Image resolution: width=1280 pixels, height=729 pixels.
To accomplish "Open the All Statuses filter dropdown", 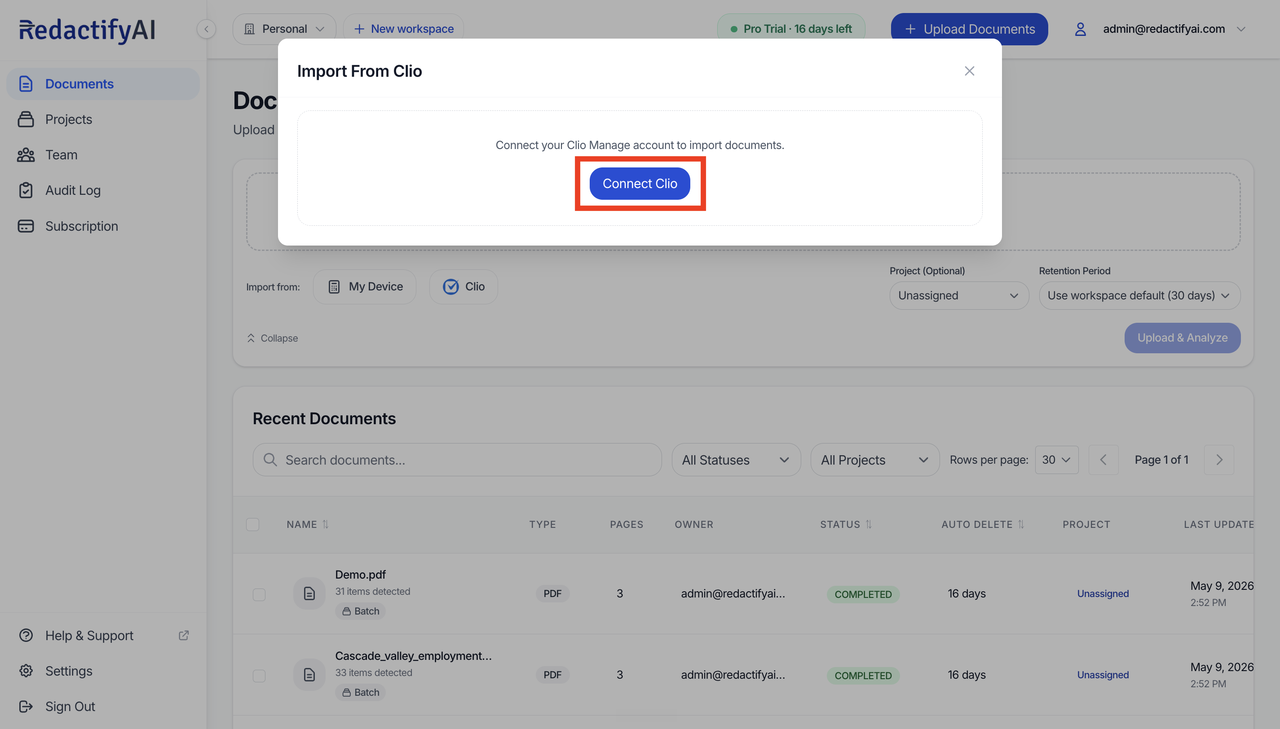I will (x=736, y=460).
